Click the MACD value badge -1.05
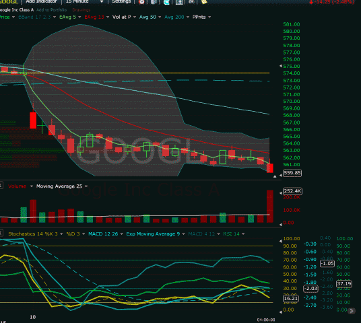361x323 pixels. pyautogui.click(x=327, y=263)
